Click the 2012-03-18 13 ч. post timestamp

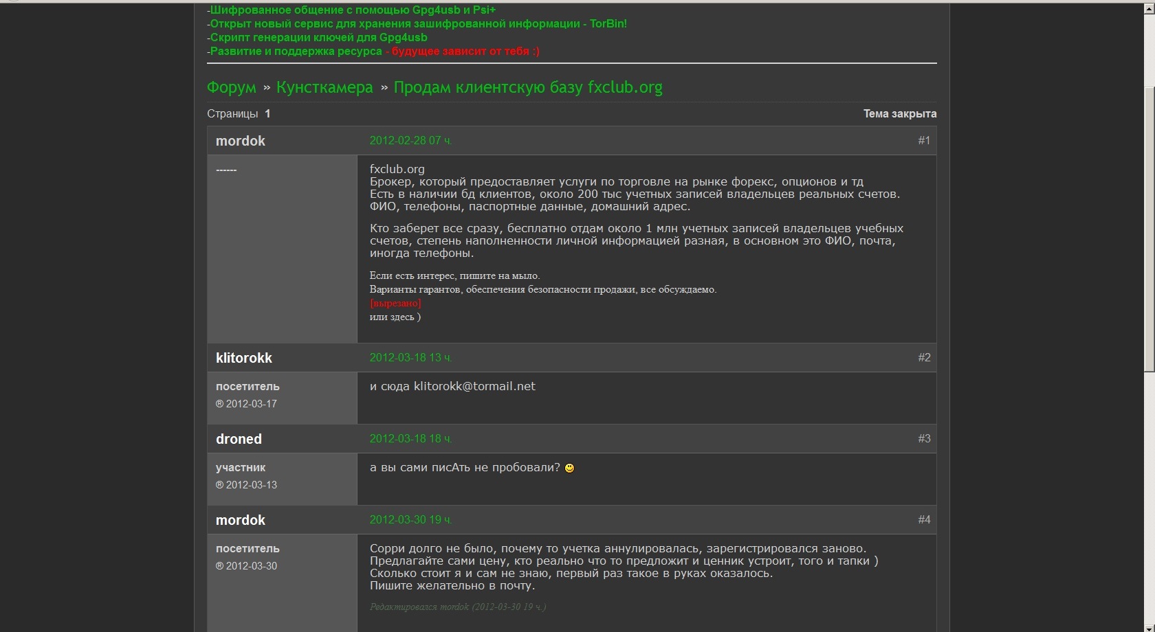(x=411, y=358)
